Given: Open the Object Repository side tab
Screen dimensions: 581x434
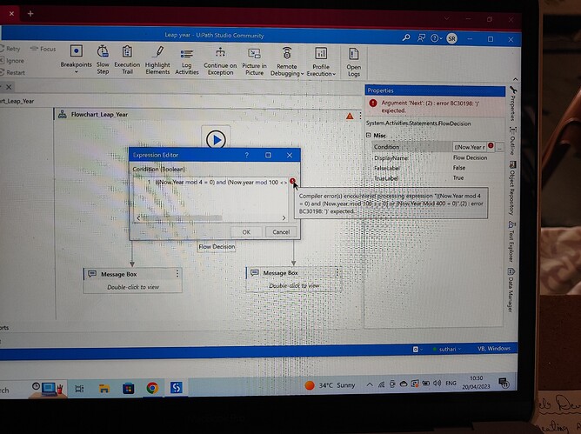Looking at the screenshot, I should point(513,188).
